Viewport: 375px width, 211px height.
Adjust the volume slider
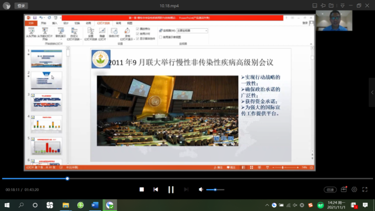[x=215, y=190]
